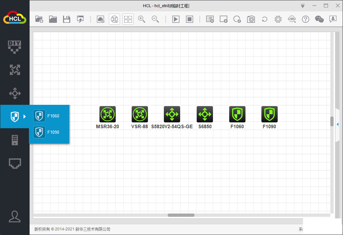Click the HCL cloud logo
This screenshot has height=235, width=343.
[15, 18]
